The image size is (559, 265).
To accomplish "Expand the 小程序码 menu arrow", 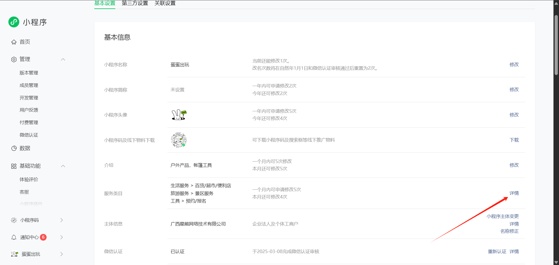I will pyautogui.click(x=61, y=220).
